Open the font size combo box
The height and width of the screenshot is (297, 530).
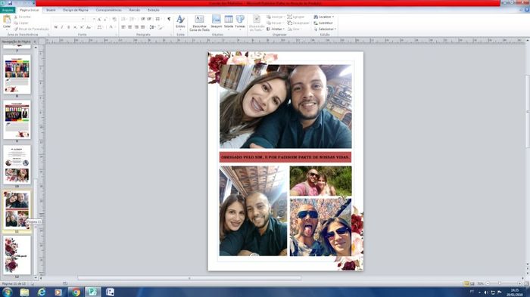91,19
